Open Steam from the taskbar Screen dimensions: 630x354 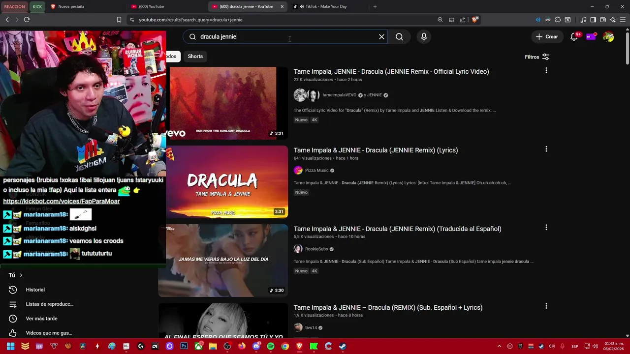(x=343, y=346)
